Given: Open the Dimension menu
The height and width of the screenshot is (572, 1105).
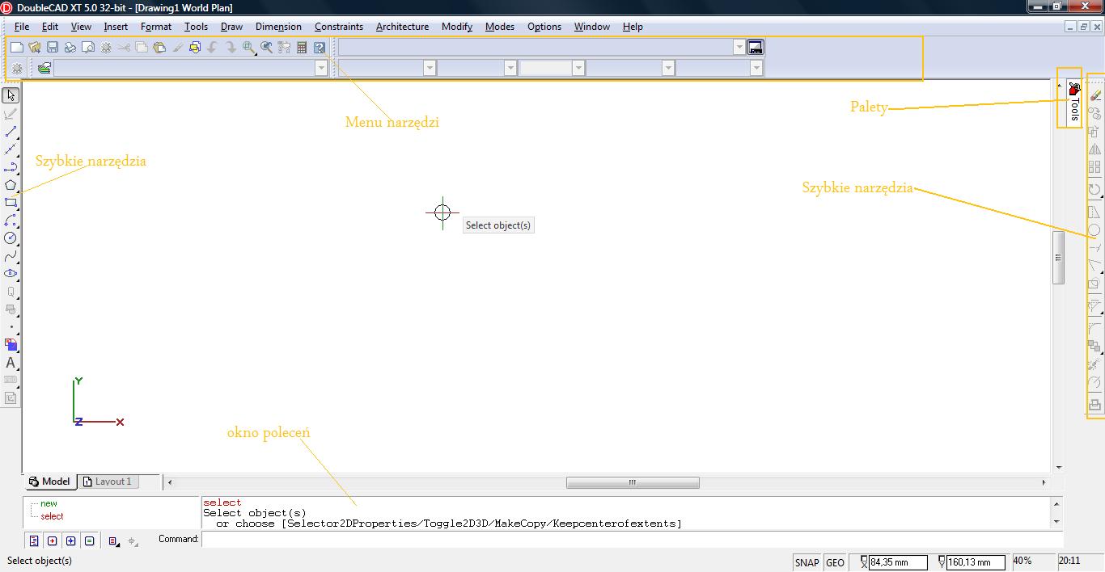Looking at the screenshot, I should [278, 27].
